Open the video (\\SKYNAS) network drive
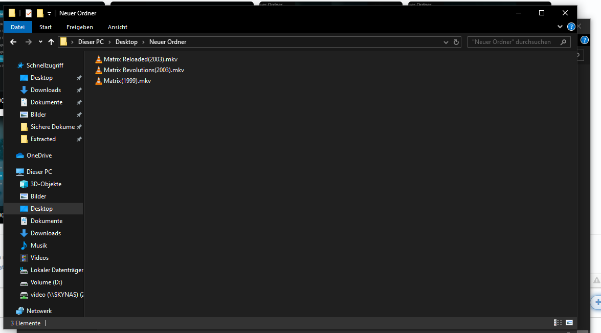This screenshot has height=333, width=601. pyautogui.click(x=57, y=295)
